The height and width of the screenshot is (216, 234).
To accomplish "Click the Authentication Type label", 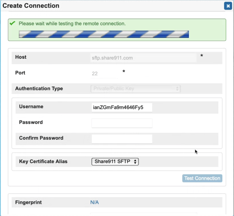I will pos(39,89).
